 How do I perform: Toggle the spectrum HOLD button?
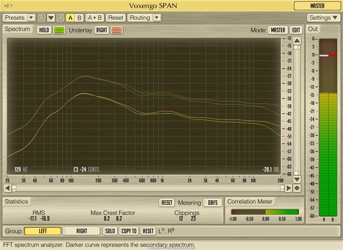[x=44, y=30]
